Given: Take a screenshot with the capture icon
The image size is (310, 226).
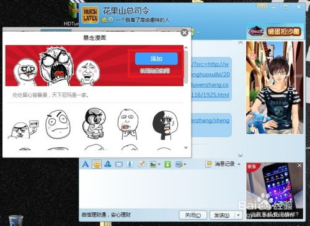Looking at the screenshot, I should click(x=179, y=165).
